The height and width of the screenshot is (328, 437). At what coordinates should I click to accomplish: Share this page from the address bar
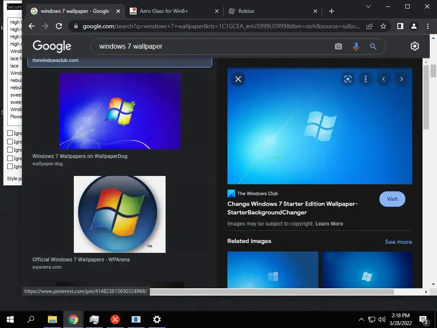[x=370, y=26]
